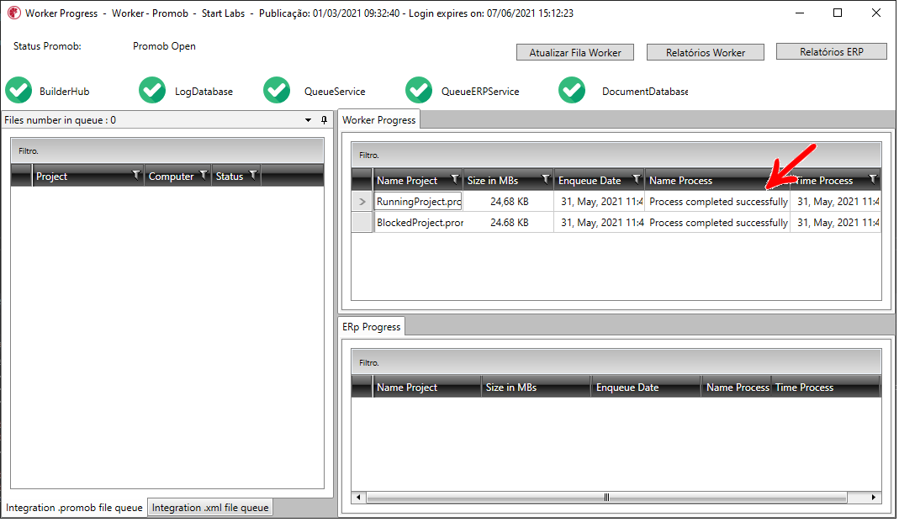
Task: Open the Relatórios Worker reports button
Action: pos(706,53)
